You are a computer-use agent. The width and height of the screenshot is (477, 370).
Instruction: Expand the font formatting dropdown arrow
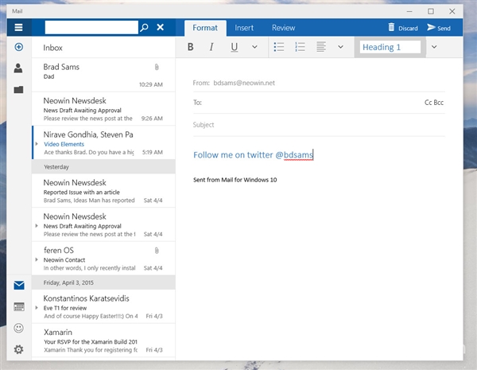pyautogui.click(x=254, y=47)
